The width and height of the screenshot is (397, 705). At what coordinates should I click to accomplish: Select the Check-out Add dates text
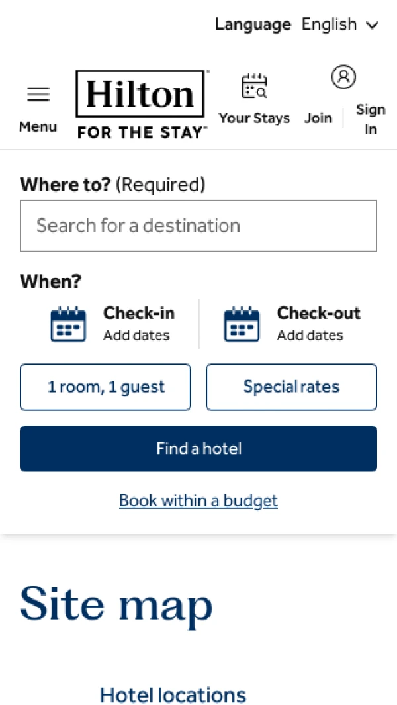(x=310, y=336)
